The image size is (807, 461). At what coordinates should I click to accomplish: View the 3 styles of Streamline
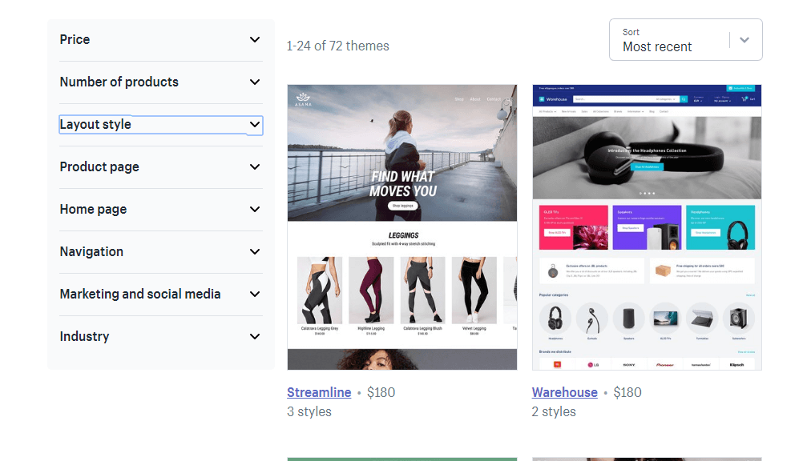[309, 411]
